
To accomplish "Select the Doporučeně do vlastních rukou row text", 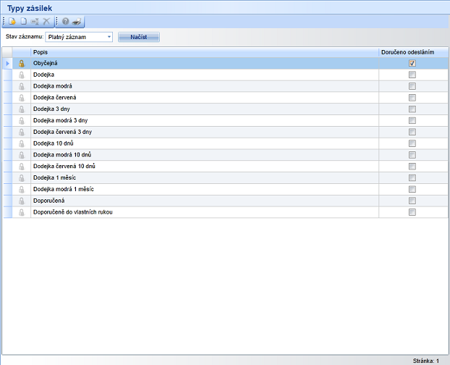I will (x=73, y=212).
